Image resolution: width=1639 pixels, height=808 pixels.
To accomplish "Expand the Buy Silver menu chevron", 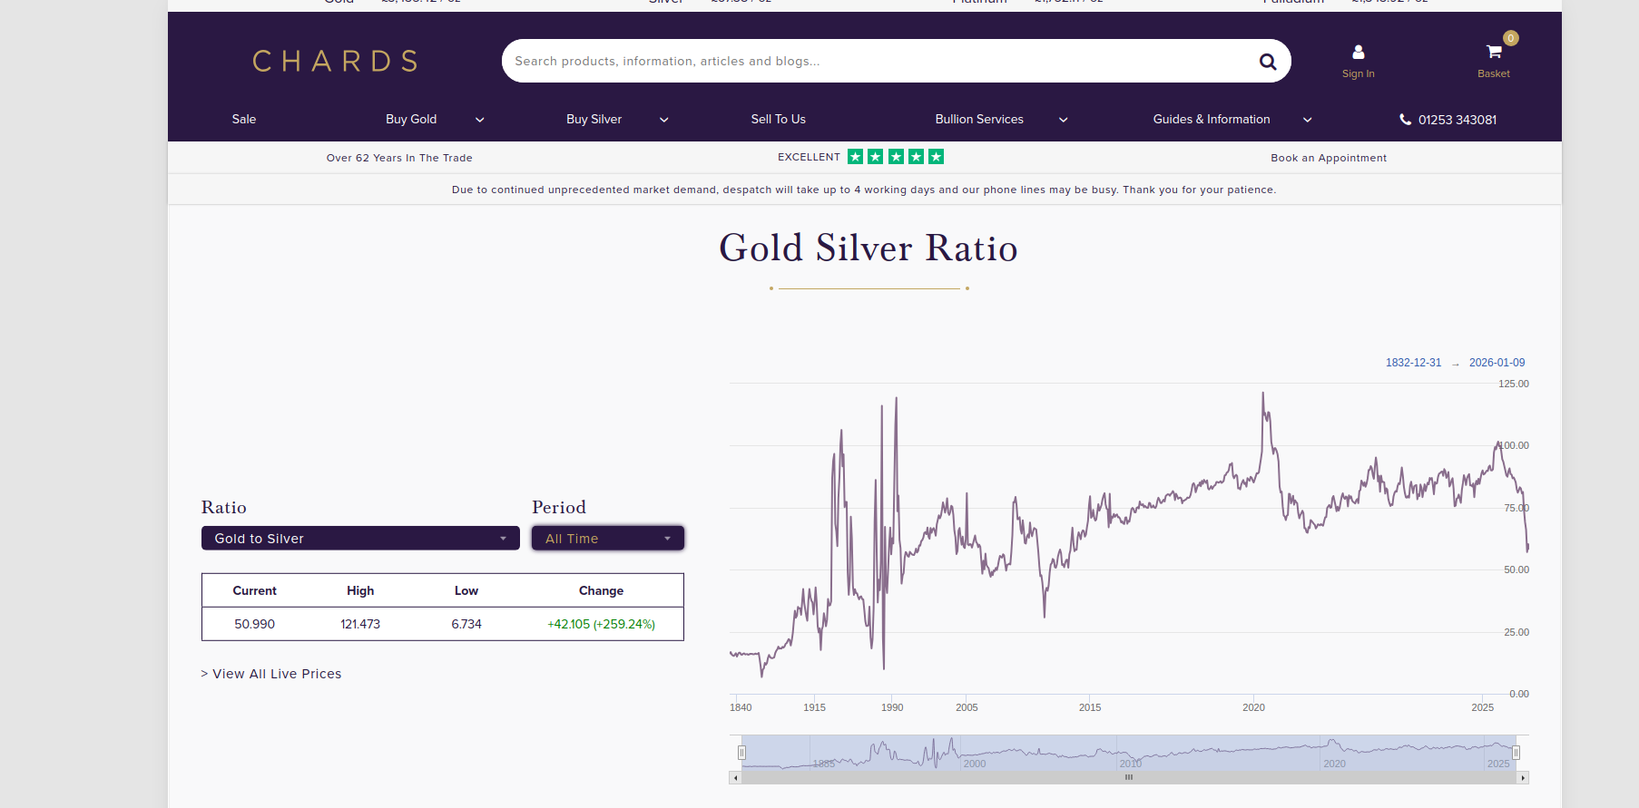I will coord(663,120).
